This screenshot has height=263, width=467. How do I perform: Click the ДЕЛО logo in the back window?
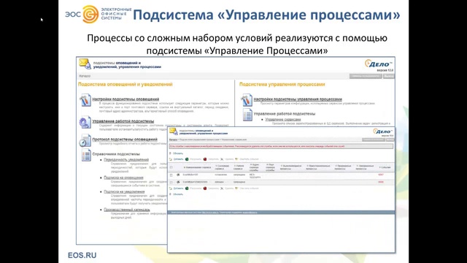pos(378,64)
